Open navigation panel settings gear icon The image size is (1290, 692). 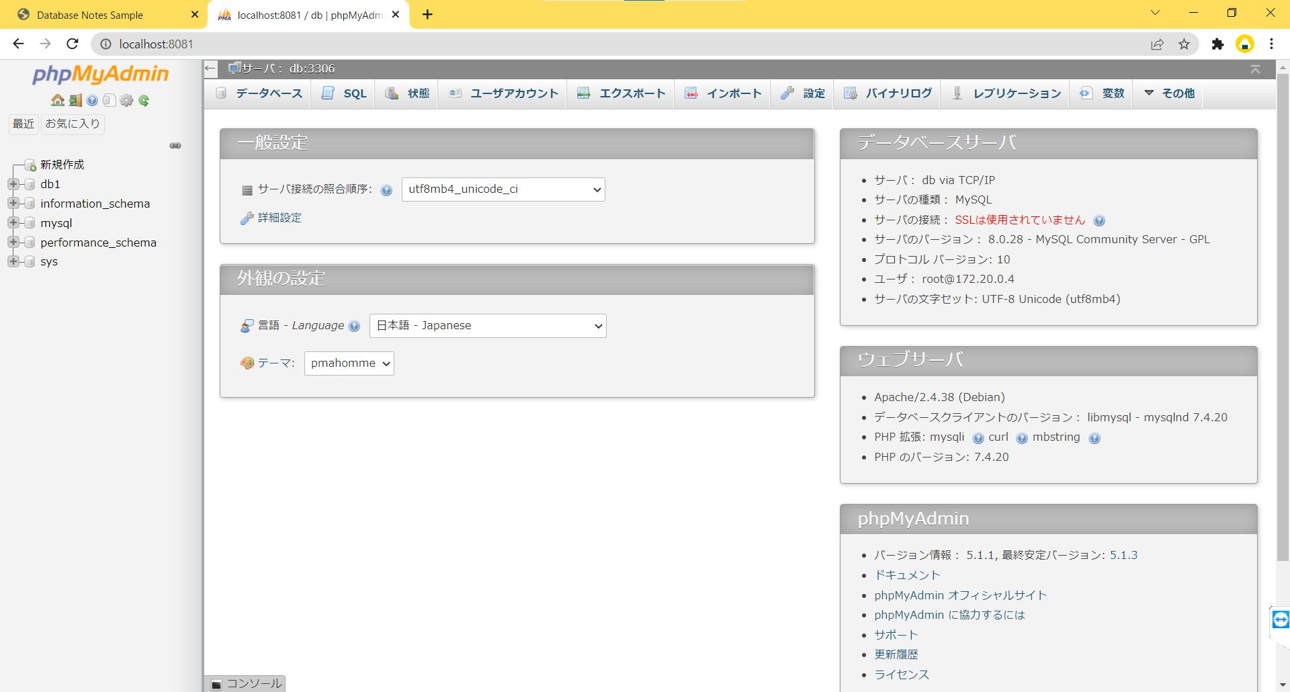pyautogui.click(x=126, y=100)
